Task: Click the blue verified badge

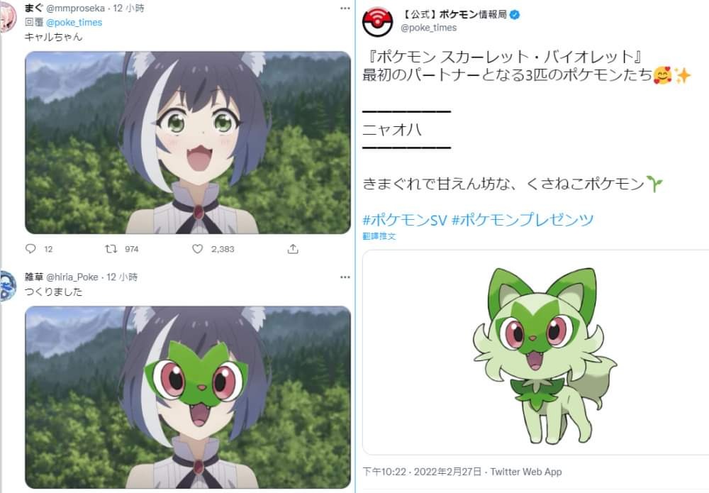Action: tap(515, 14)
